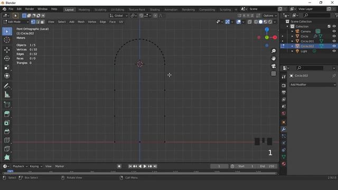Open the Select menu in viewport header

pos(62,22)
